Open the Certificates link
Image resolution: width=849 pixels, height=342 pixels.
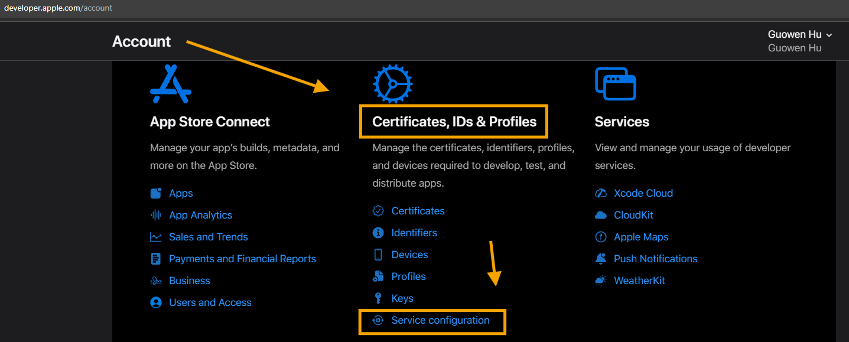(x=418, y=211)
